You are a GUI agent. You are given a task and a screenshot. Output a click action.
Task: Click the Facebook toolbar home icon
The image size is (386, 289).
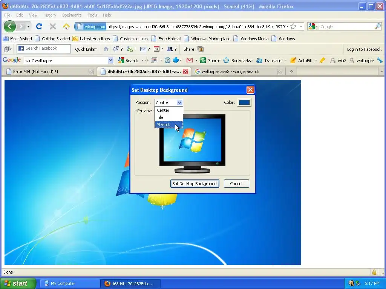coord(106,49)
